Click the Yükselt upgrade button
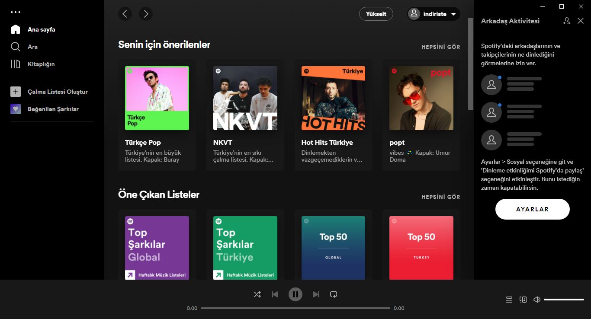This screenshot has width=591, height=319. coord(376,14)
